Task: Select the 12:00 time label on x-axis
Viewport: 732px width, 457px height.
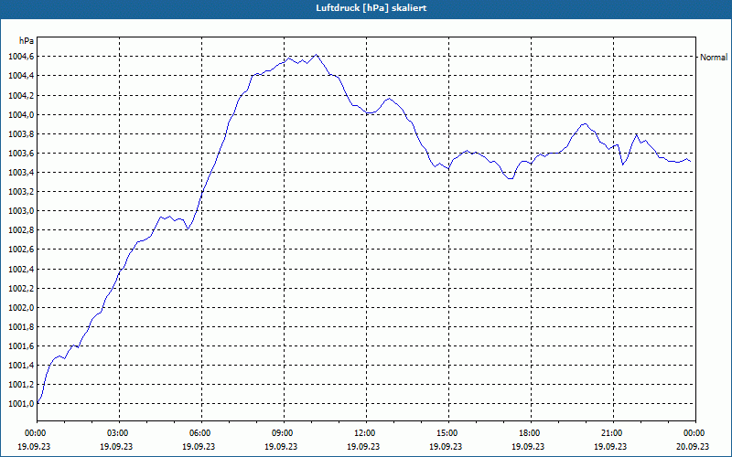Action: (366, 433)
